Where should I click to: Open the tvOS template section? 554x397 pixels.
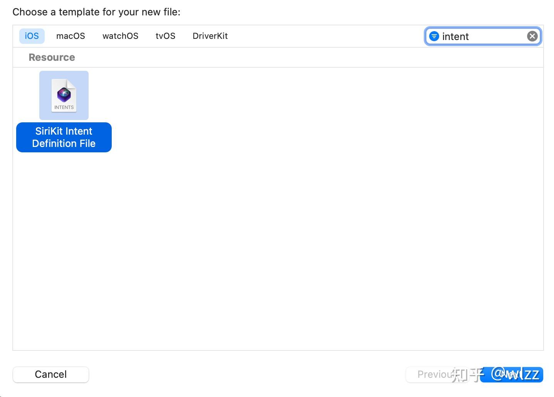165,36
